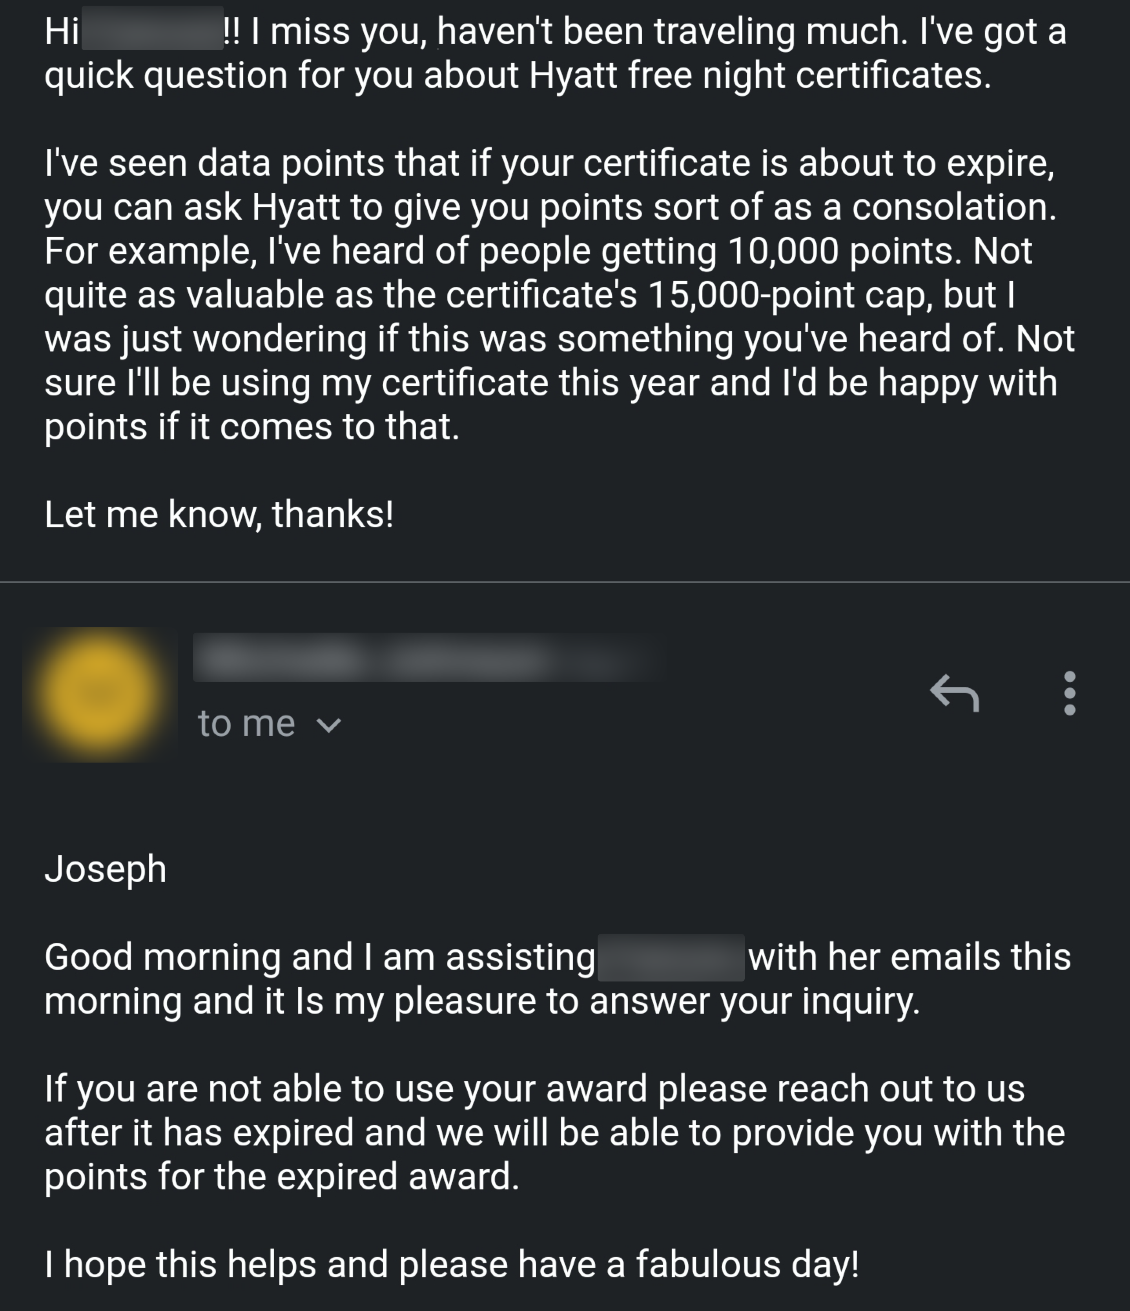Expand recipient details chevron beside "to me"
This screenshot has height=1311, width=1130.
(x=328, y=725)
